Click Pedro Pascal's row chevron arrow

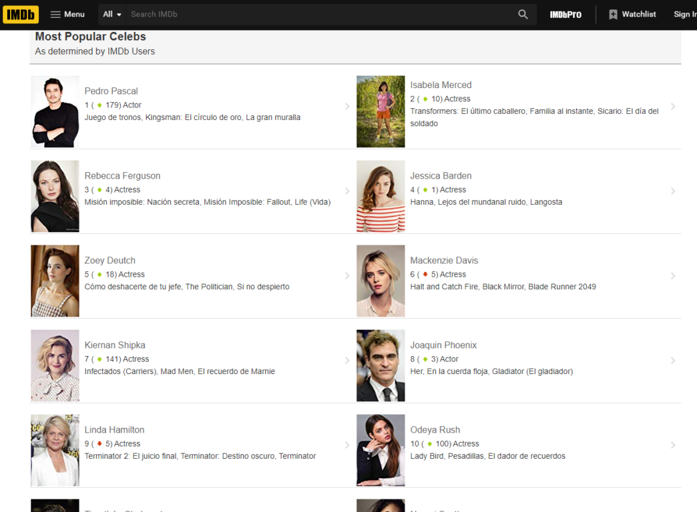click(347, 107)
